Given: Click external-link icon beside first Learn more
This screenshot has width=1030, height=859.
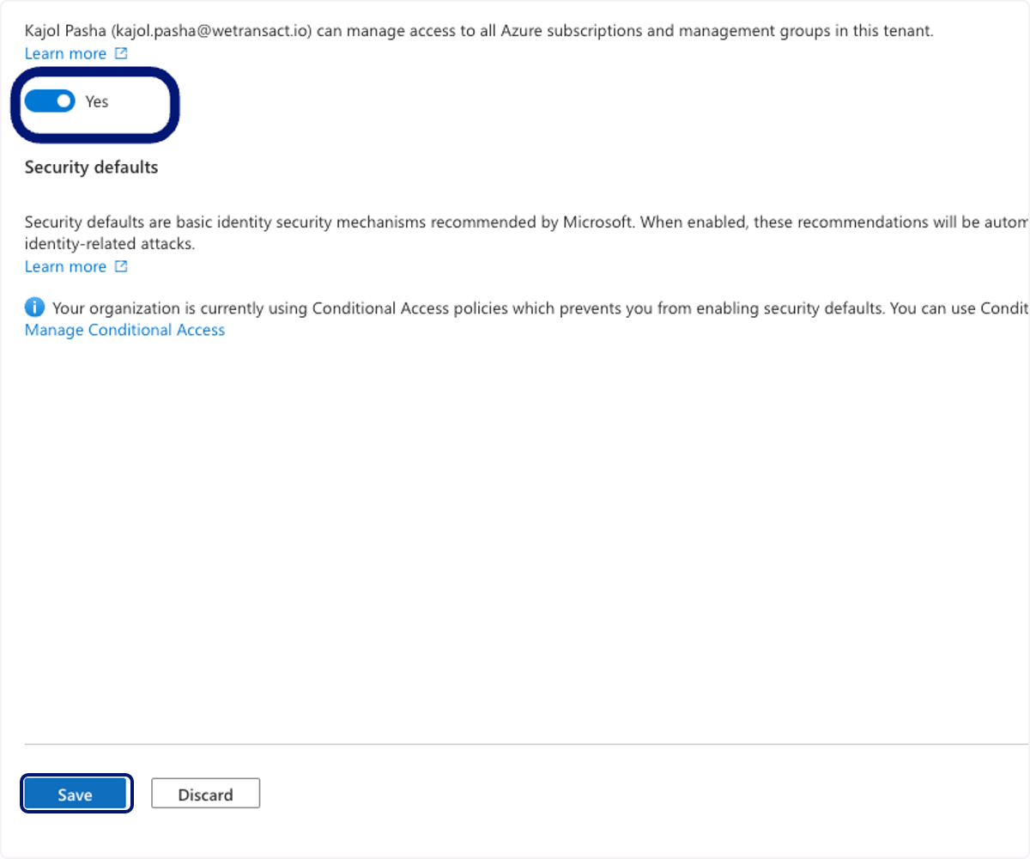Looking at the screenshot, I should click(121, 53).
